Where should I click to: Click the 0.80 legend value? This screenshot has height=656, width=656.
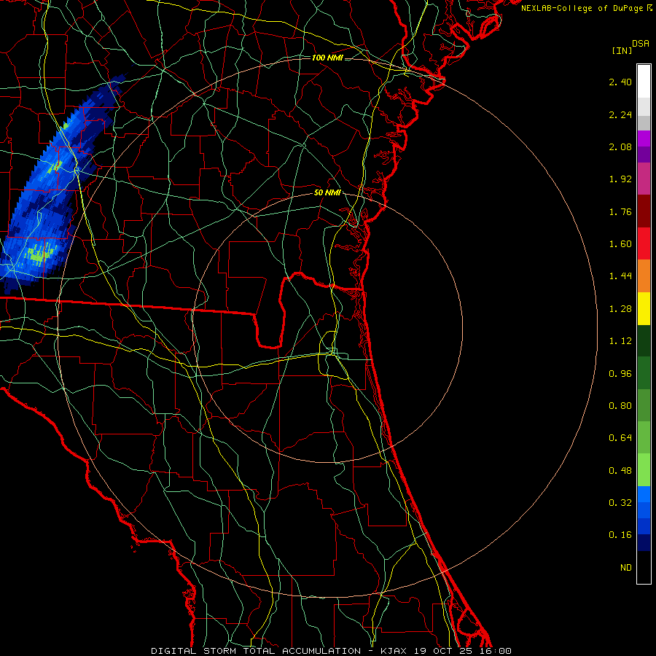click(620, 406)
